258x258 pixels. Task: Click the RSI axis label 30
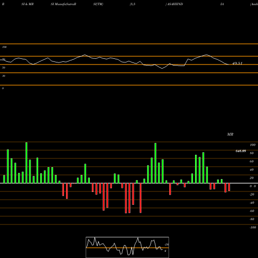click(4, 76)
